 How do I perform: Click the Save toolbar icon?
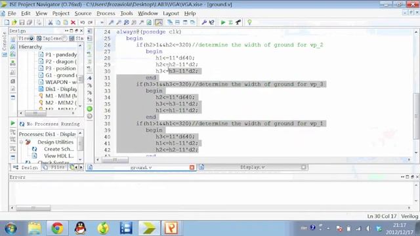22,22
